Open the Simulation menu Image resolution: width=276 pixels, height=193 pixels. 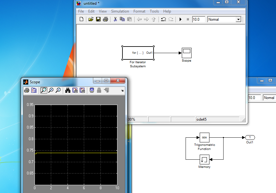click(x=120, y=11)
